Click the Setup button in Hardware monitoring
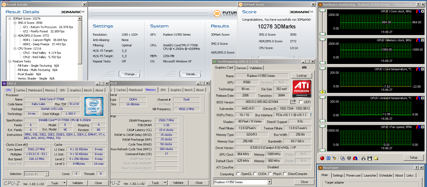427x187 pixels. (x=414, y=158)
